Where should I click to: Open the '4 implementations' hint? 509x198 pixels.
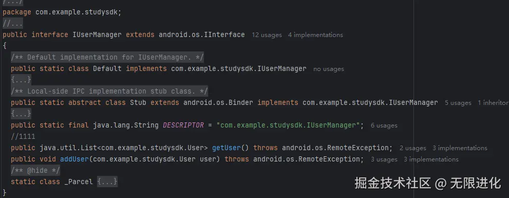click(315, 35)
